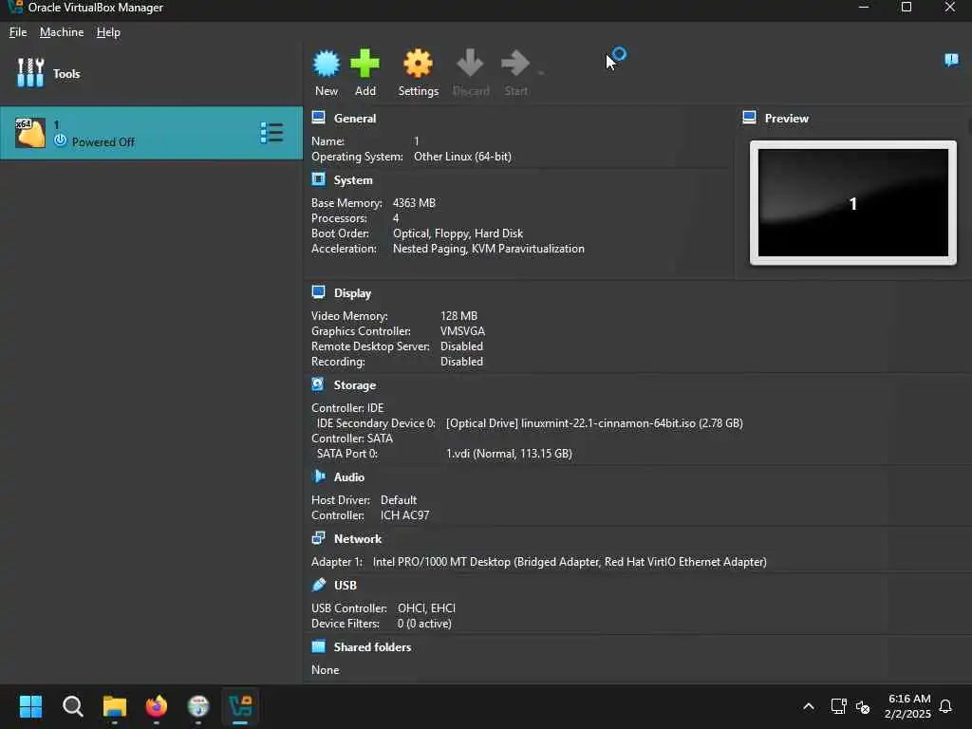
Task: Click the SATA Port 0 1.vdi entry
Action: click(x=509, y=454)
